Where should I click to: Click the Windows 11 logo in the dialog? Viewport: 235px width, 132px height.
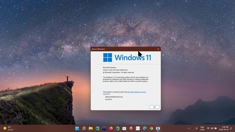[127, 58]
